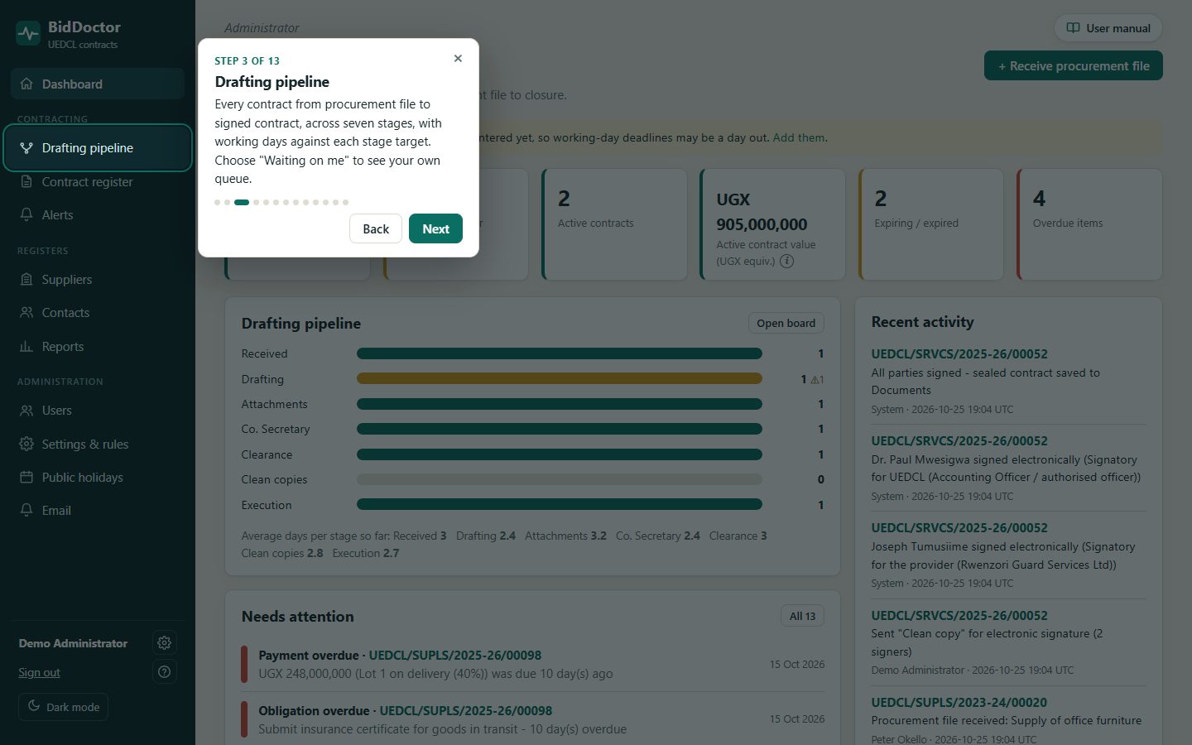Click the Sign out link
1192x745 pixels.
click(x=39, y=672)
